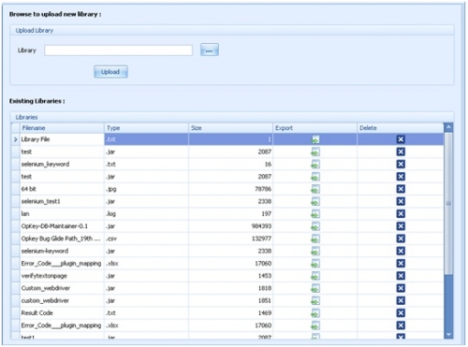468x347 pixels.
Task: Click the size value 1469
Action: [x=265, y=313]
